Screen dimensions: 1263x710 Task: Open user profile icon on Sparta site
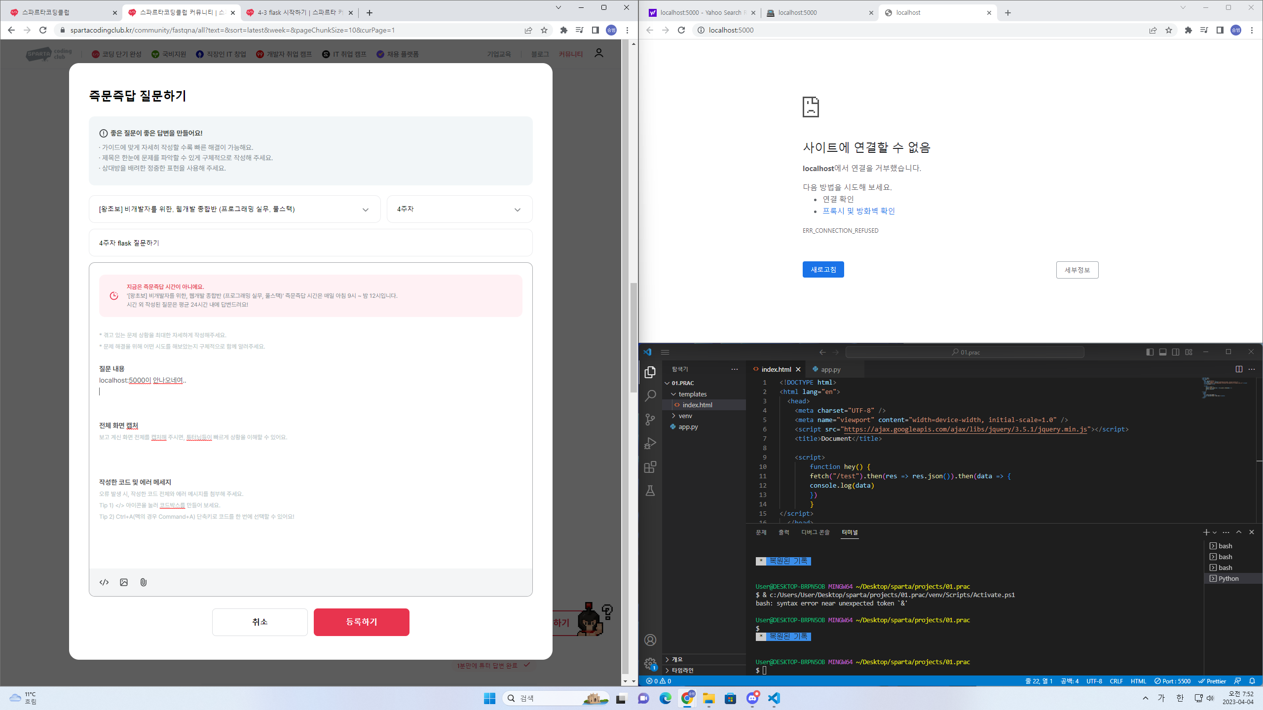599,53
